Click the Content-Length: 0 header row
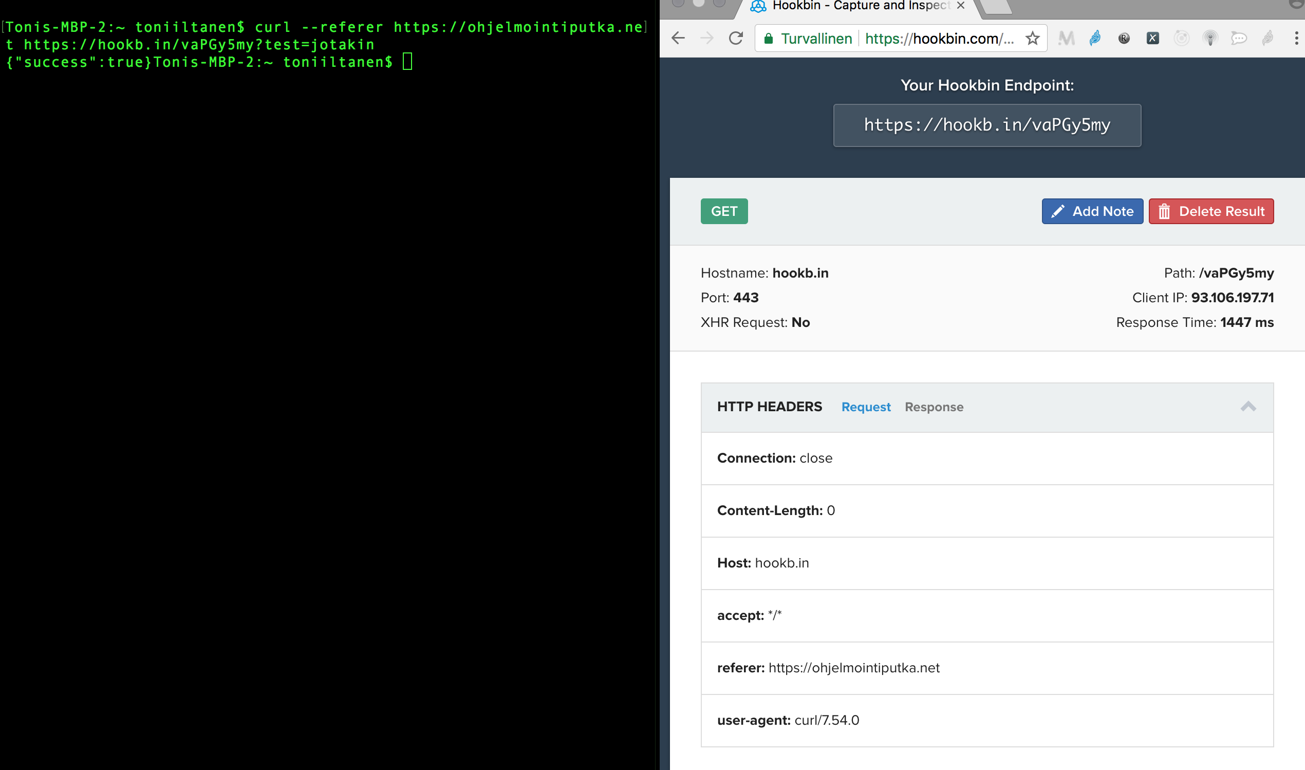 point(986,510)
